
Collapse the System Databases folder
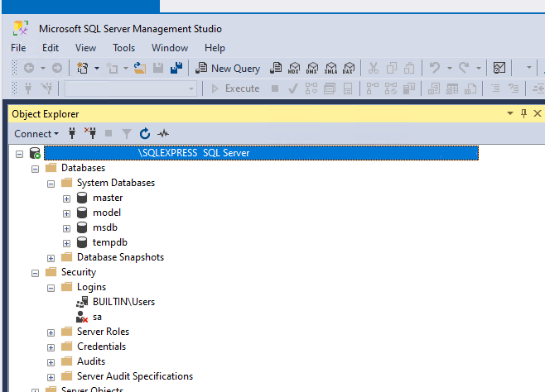(51, 184)
